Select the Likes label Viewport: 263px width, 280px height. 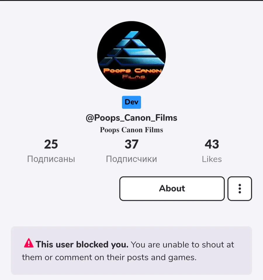(x=212, y=159)
